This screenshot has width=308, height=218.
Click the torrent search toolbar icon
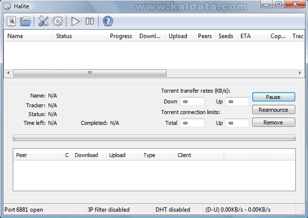click(11, 21)
